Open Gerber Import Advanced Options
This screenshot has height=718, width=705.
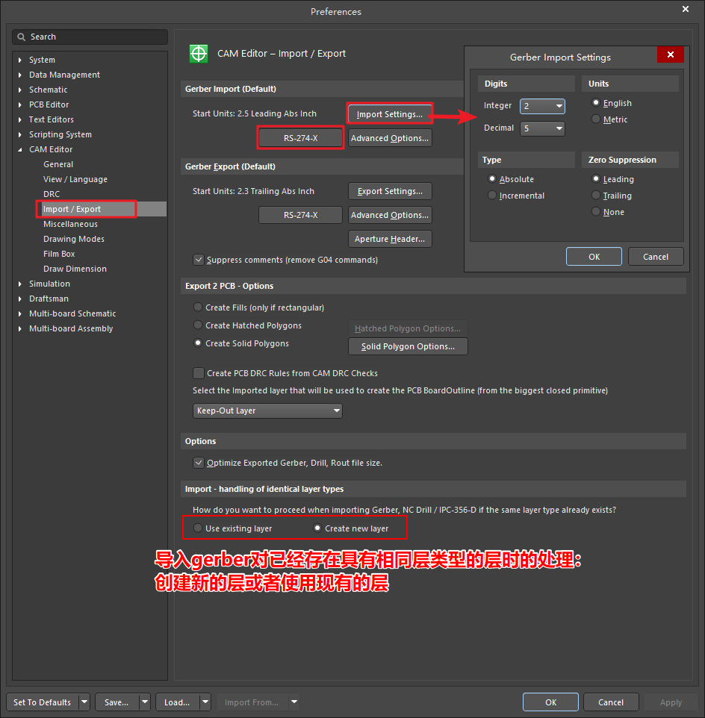390,138
